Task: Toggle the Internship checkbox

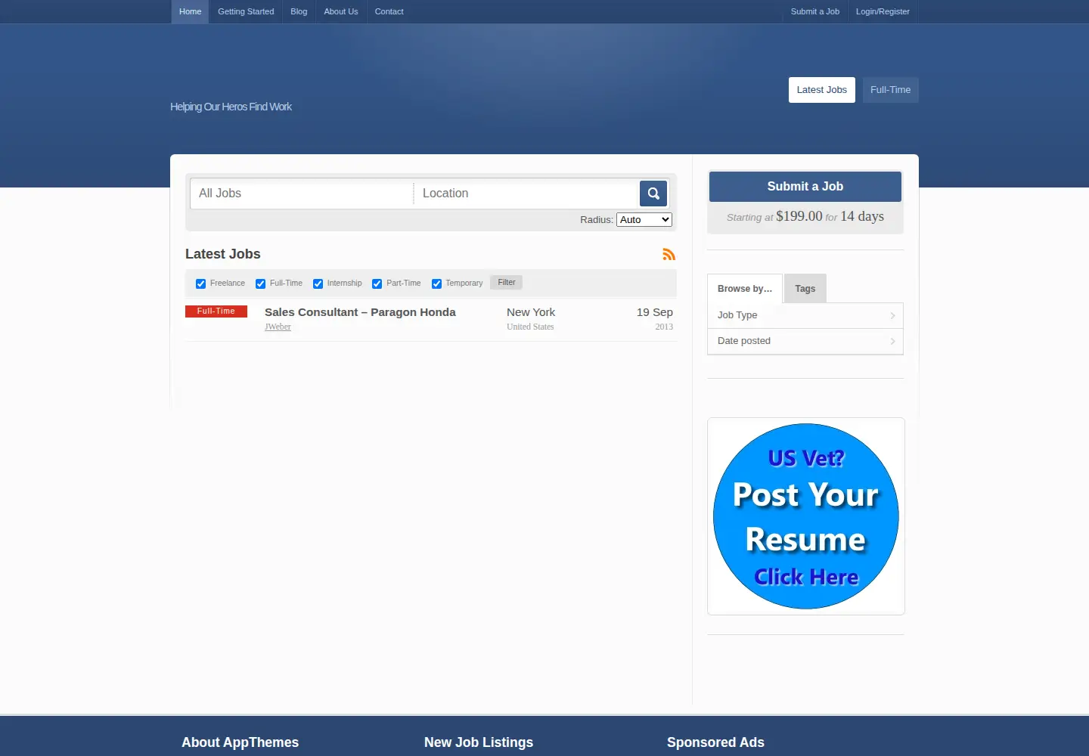Action: [x=318, y=283]
